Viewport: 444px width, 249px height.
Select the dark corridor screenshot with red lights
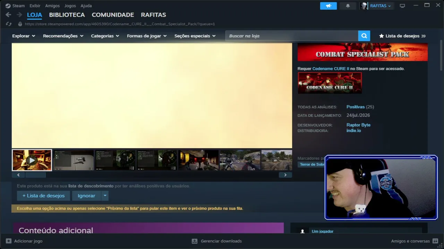click(x=198, y=160)
